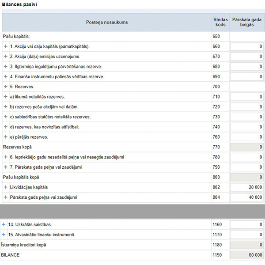Expand row 1 Akciju vai daļu kapitāls plus icon
The image size is (265, 265).
(x=6, y=46)
